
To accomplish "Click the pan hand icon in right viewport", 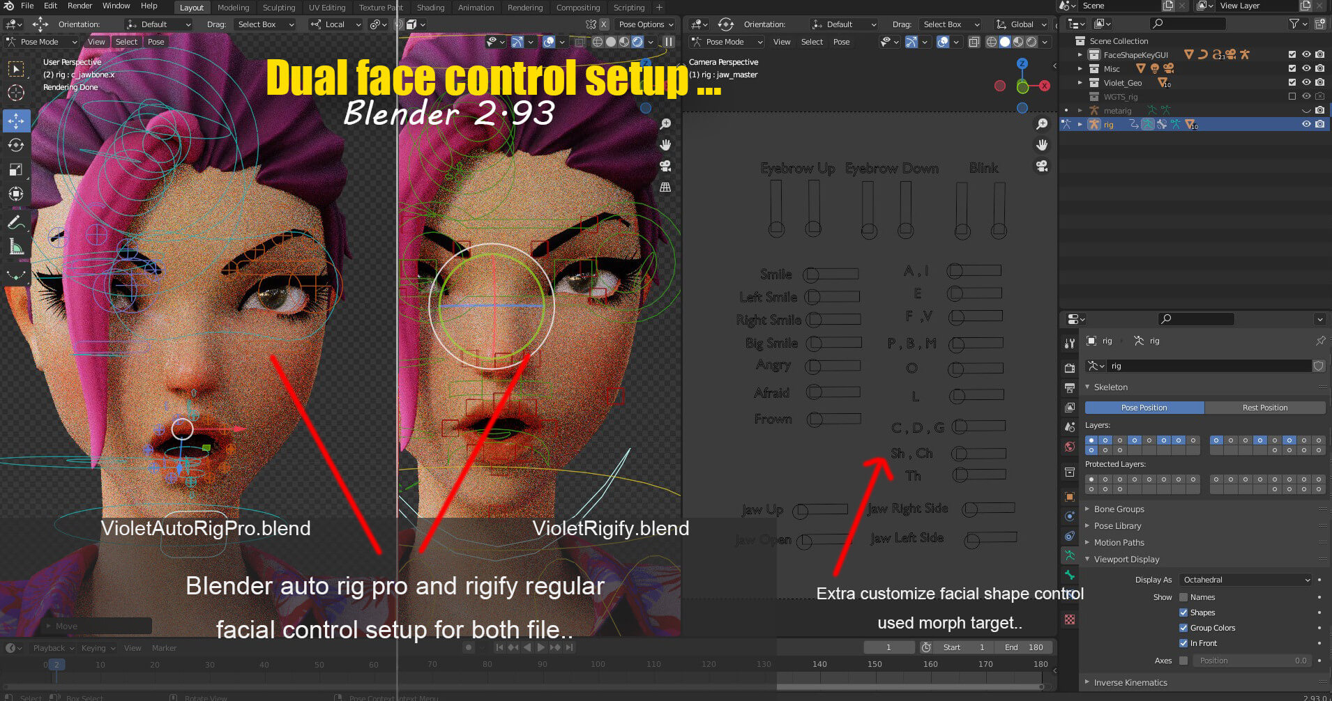I will click(1042, 145).
